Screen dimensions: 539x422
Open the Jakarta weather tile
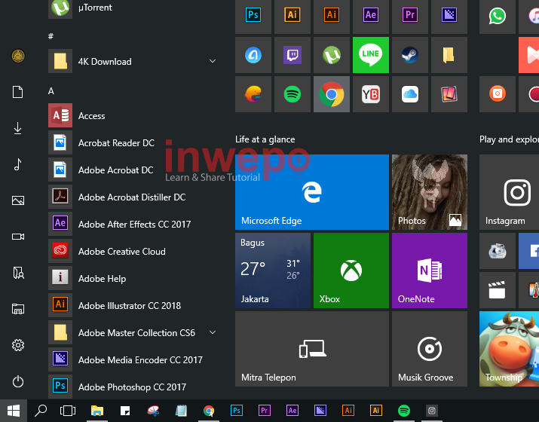pyautogui.click(x=273, y=271)
